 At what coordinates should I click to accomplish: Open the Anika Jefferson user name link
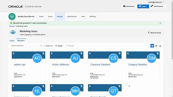click(61, 65)
